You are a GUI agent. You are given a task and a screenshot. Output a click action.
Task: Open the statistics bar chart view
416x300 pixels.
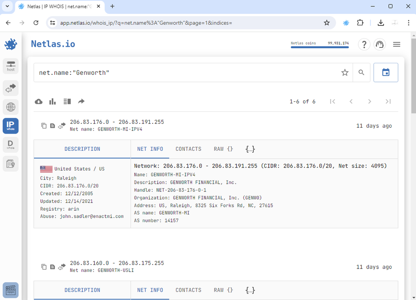(x=52, y=101)
